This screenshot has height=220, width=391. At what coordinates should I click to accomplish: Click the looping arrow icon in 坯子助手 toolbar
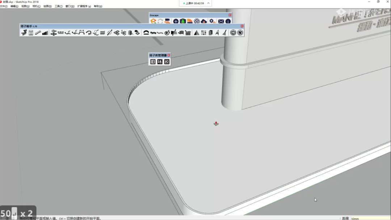(x=89, y=33)
